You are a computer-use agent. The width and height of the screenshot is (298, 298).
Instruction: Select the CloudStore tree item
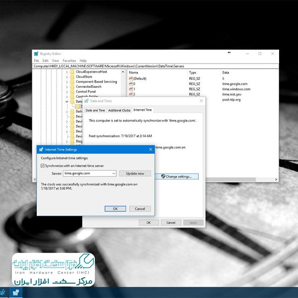pyautogui.click(x=84, y=76)
